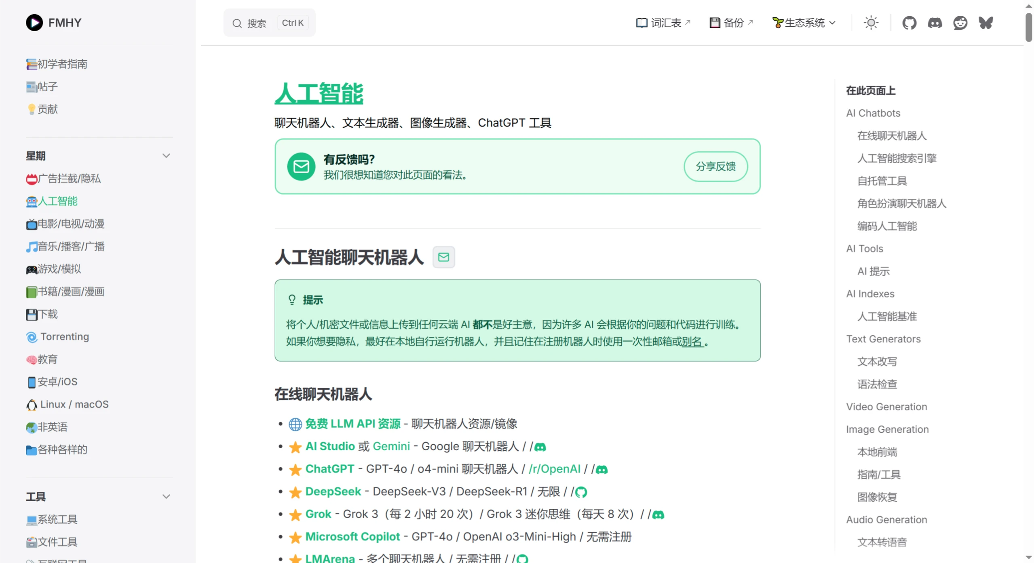Open the GitHub icon in header
This screenshot has height=563, width=1034.
[909, 23]
